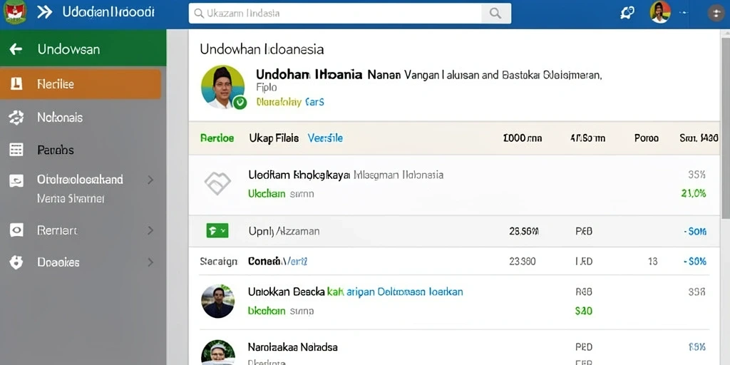Viewport: 730px width, 365px height.
Task: Open Doackes in the sidebar
Action: [x=58, y=262]
